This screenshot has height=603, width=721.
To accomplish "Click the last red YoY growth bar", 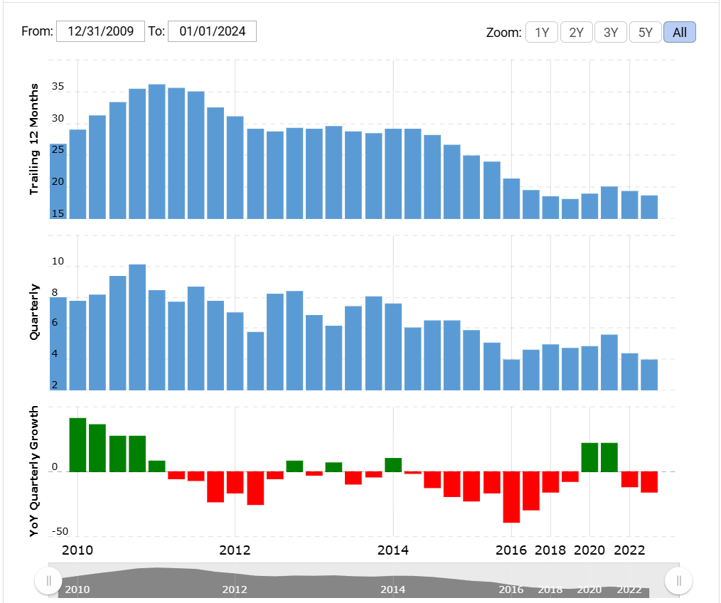I will click(x=648, y=482).
